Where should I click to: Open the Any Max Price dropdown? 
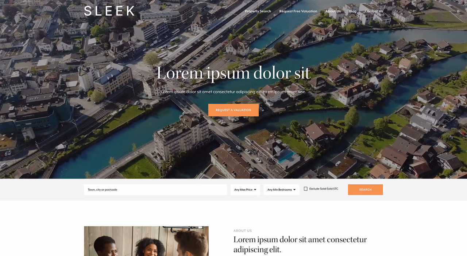[245, 190]
